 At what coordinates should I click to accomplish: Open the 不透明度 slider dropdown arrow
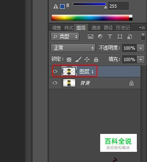141,48
